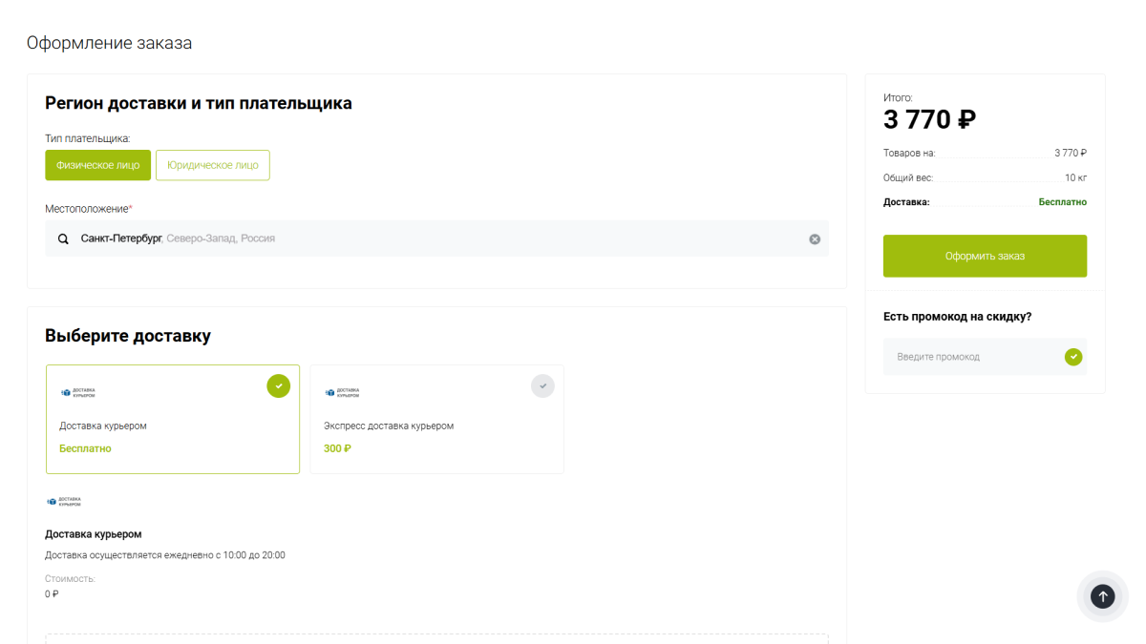The image size is (1146, 644).
Task: Click the 3 770 ₽ total amount
Action: [x=928, y=120]
